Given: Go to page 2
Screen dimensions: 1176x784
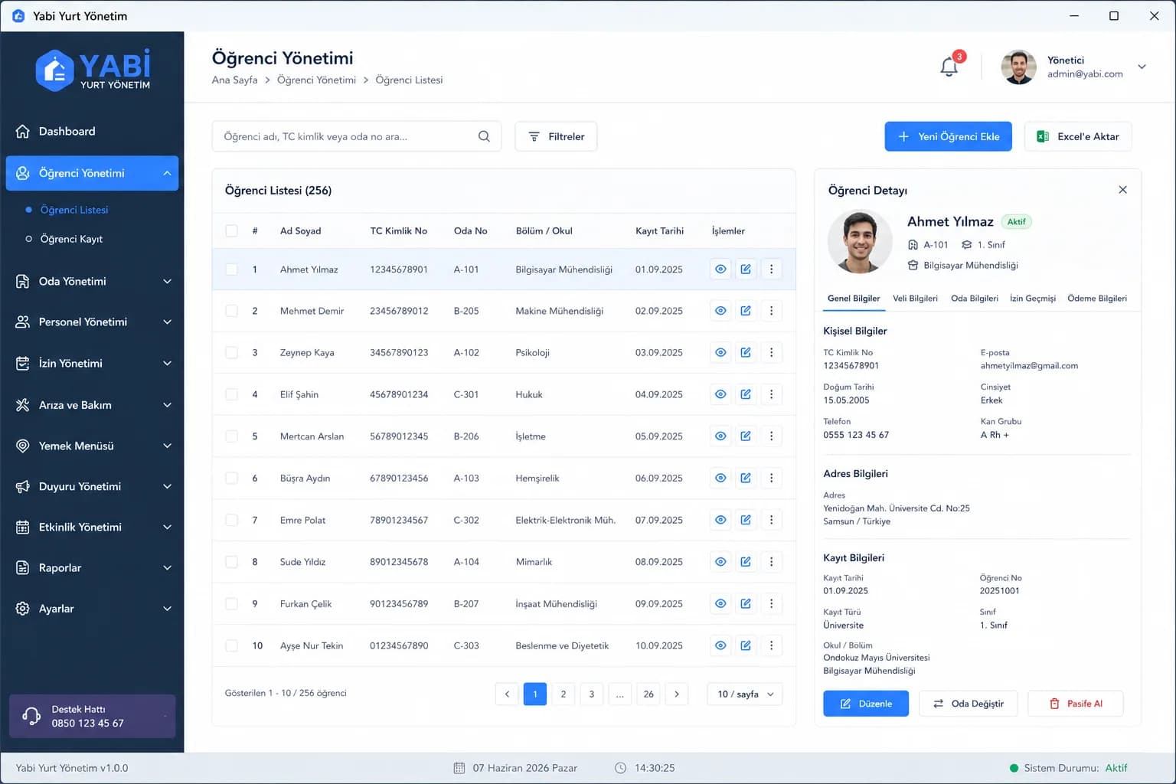Looking at the screenshot, I should click(563, 694).
